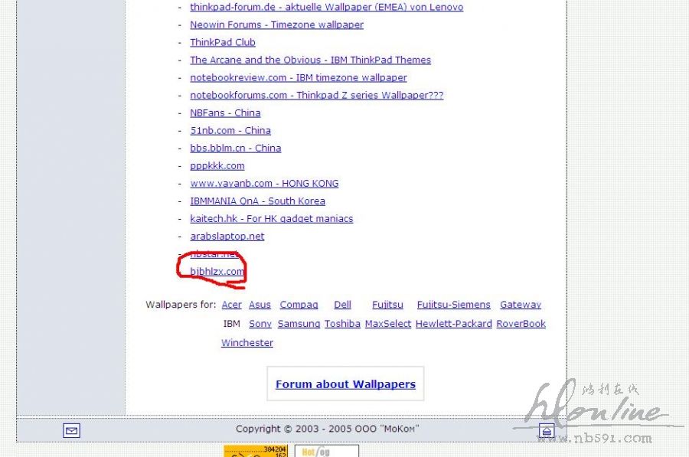Visit arabslaptop.net link
The image size is (689, 457).
pyautogui.click(x=227, y=236)
